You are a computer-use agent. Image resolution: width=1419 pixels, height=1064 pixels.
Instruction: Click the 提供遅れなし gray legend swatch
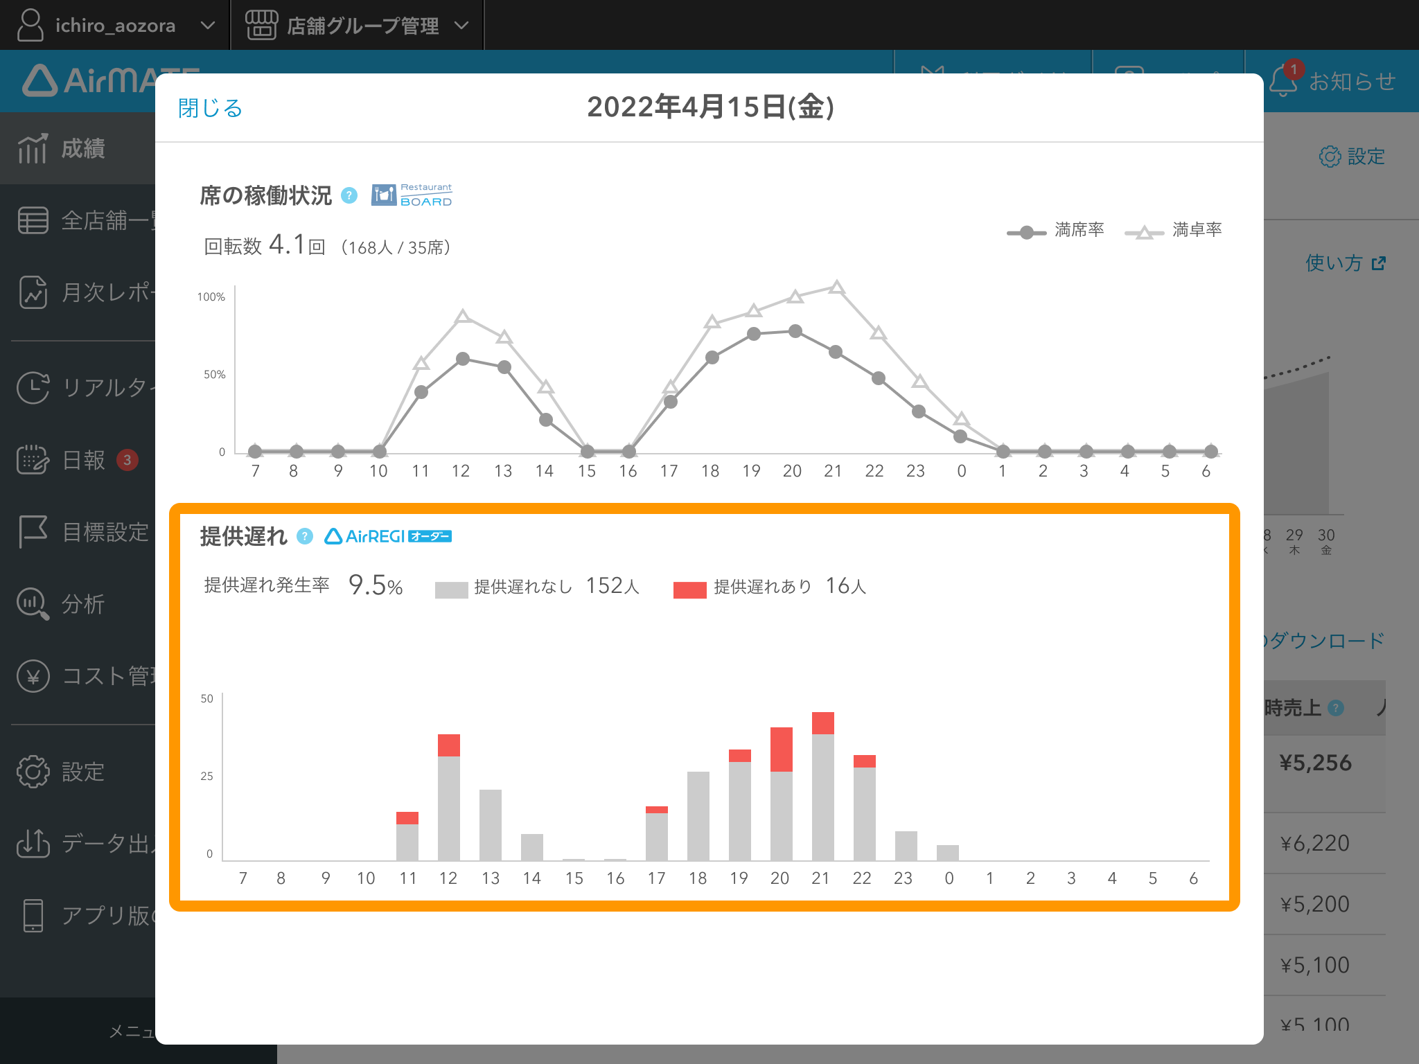[x=452, y=589]
